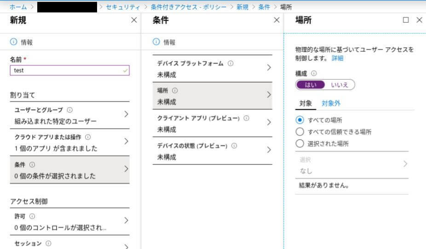Click info icon in 条件 panel header
Viewport: 426px width, 249px height.
[x=156, y=42]
